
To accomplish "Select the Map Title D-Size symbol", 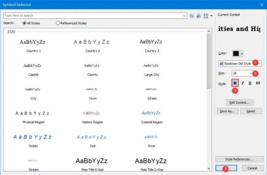I will tap(152, 164).
